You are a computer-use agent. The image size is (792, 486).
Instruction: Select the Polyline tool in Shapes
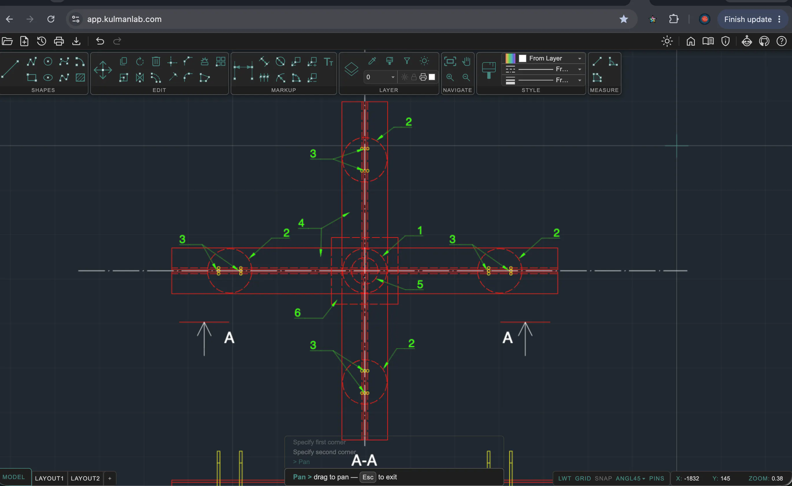[x=32, y=61]
